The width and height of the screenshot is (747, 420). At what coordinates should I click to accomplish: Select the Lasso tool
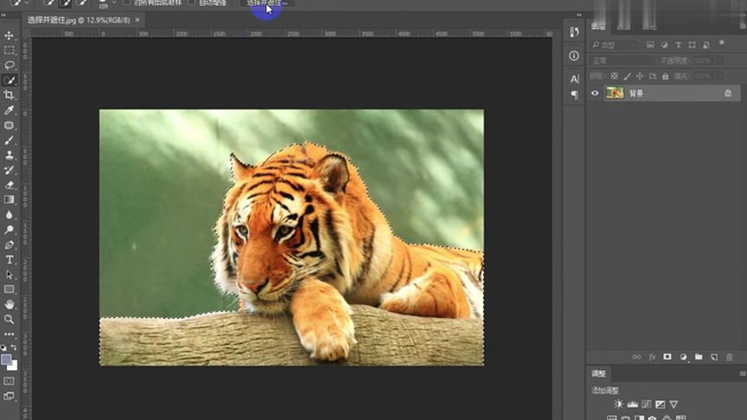10,65
